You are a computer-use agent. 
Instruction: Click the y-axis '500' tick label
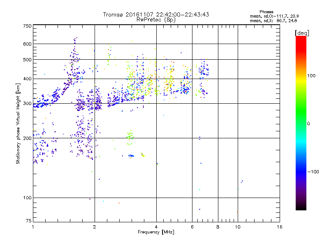coord(27,60)
